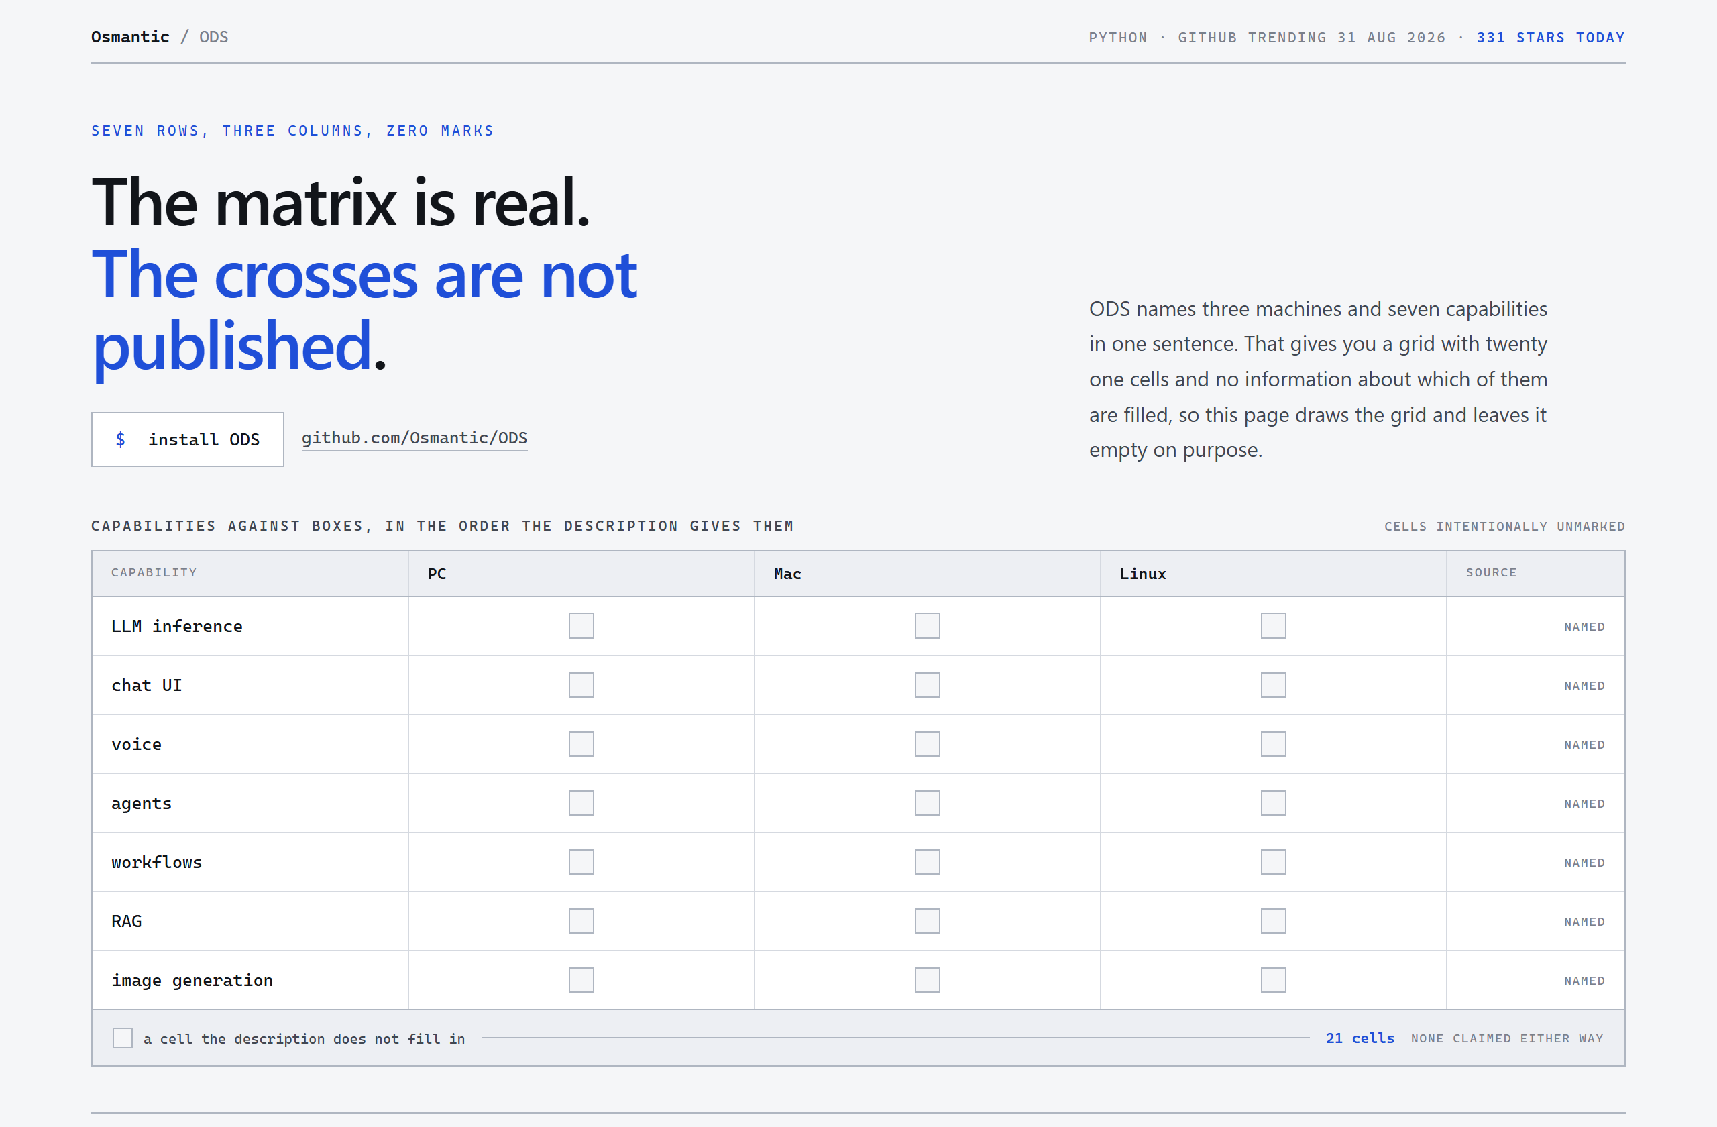Select the LLM inference row label
Image resolution: width=1717 pixels, height=1127 pixels.
tap(177, 627)
